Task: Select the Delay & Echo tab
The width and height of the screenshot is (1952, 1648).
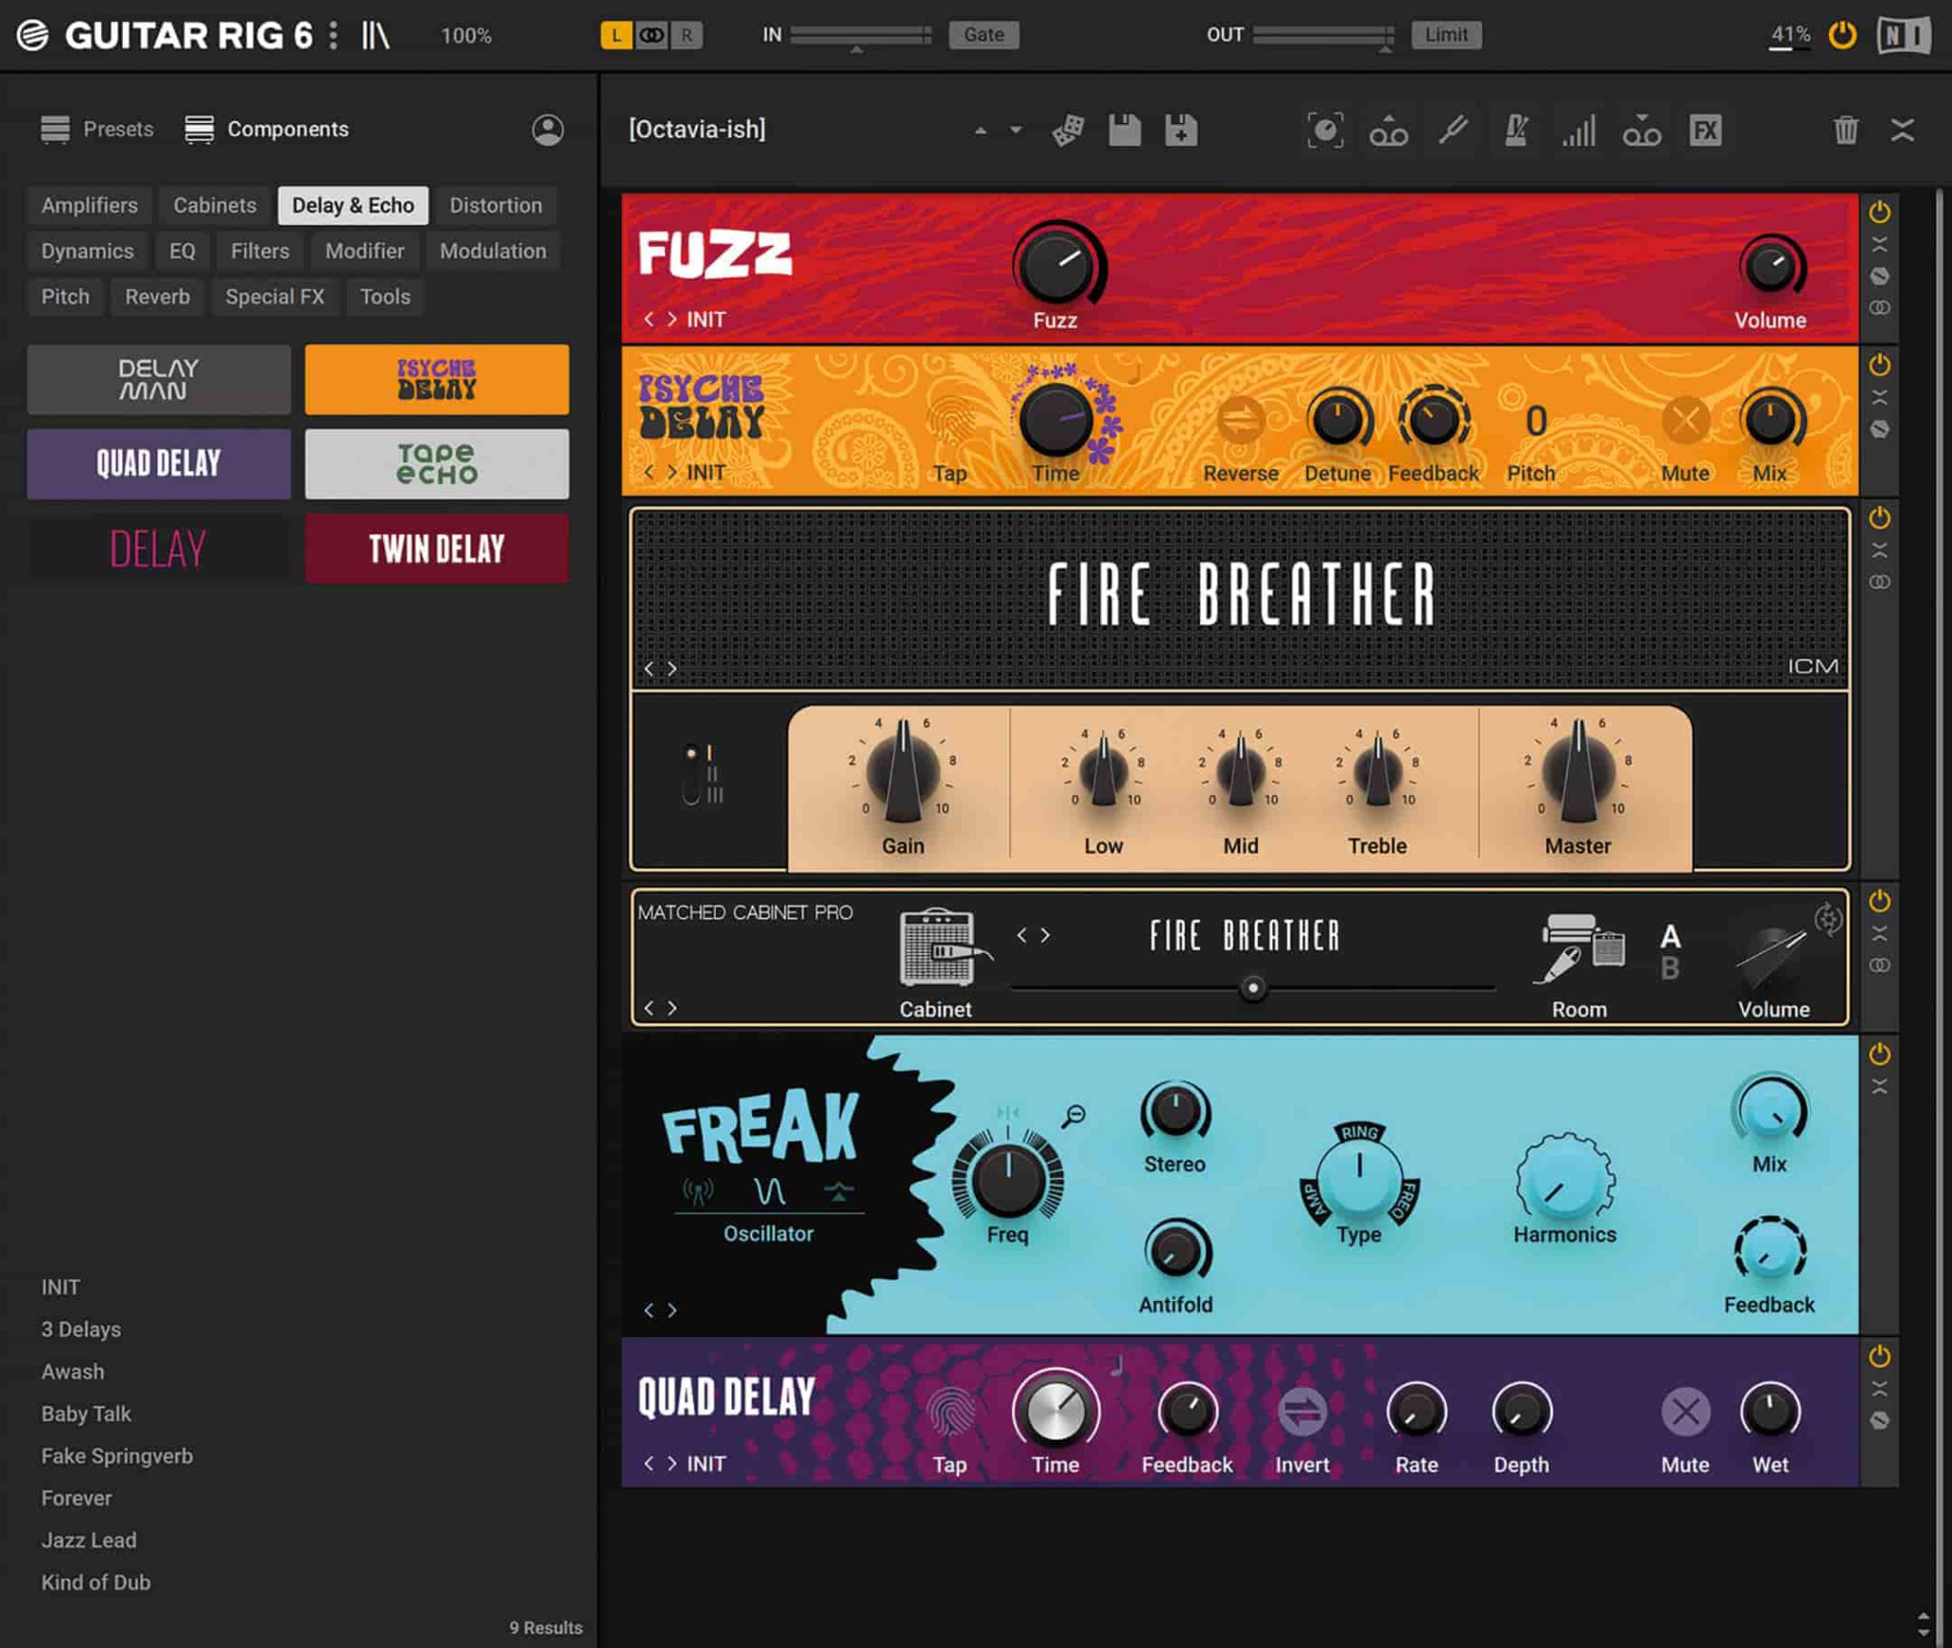Action: [x=352, y=204]
